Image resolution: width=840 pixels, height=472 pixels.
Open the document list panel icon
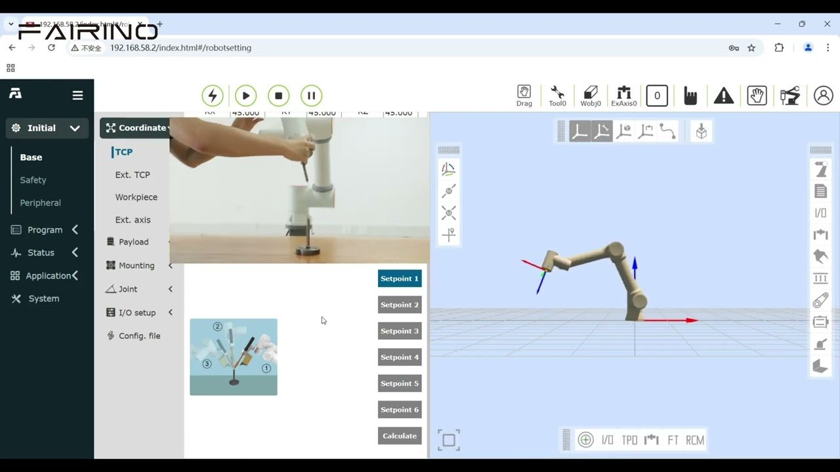821,191
